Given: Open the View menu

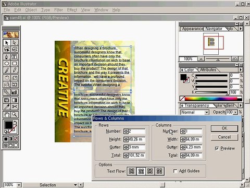Looking at the screenshot, I should pos(85,10).
